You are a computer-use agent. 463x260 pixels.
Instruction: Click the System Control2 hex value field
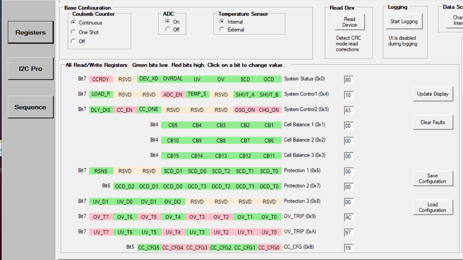pyautogui.click(x=348, y=110)
